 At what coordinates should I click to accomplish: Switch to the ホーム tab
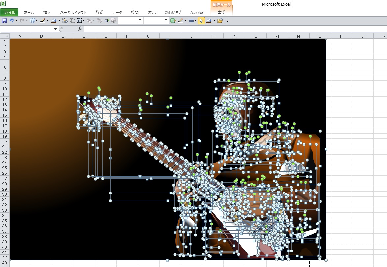click(29, 12)
